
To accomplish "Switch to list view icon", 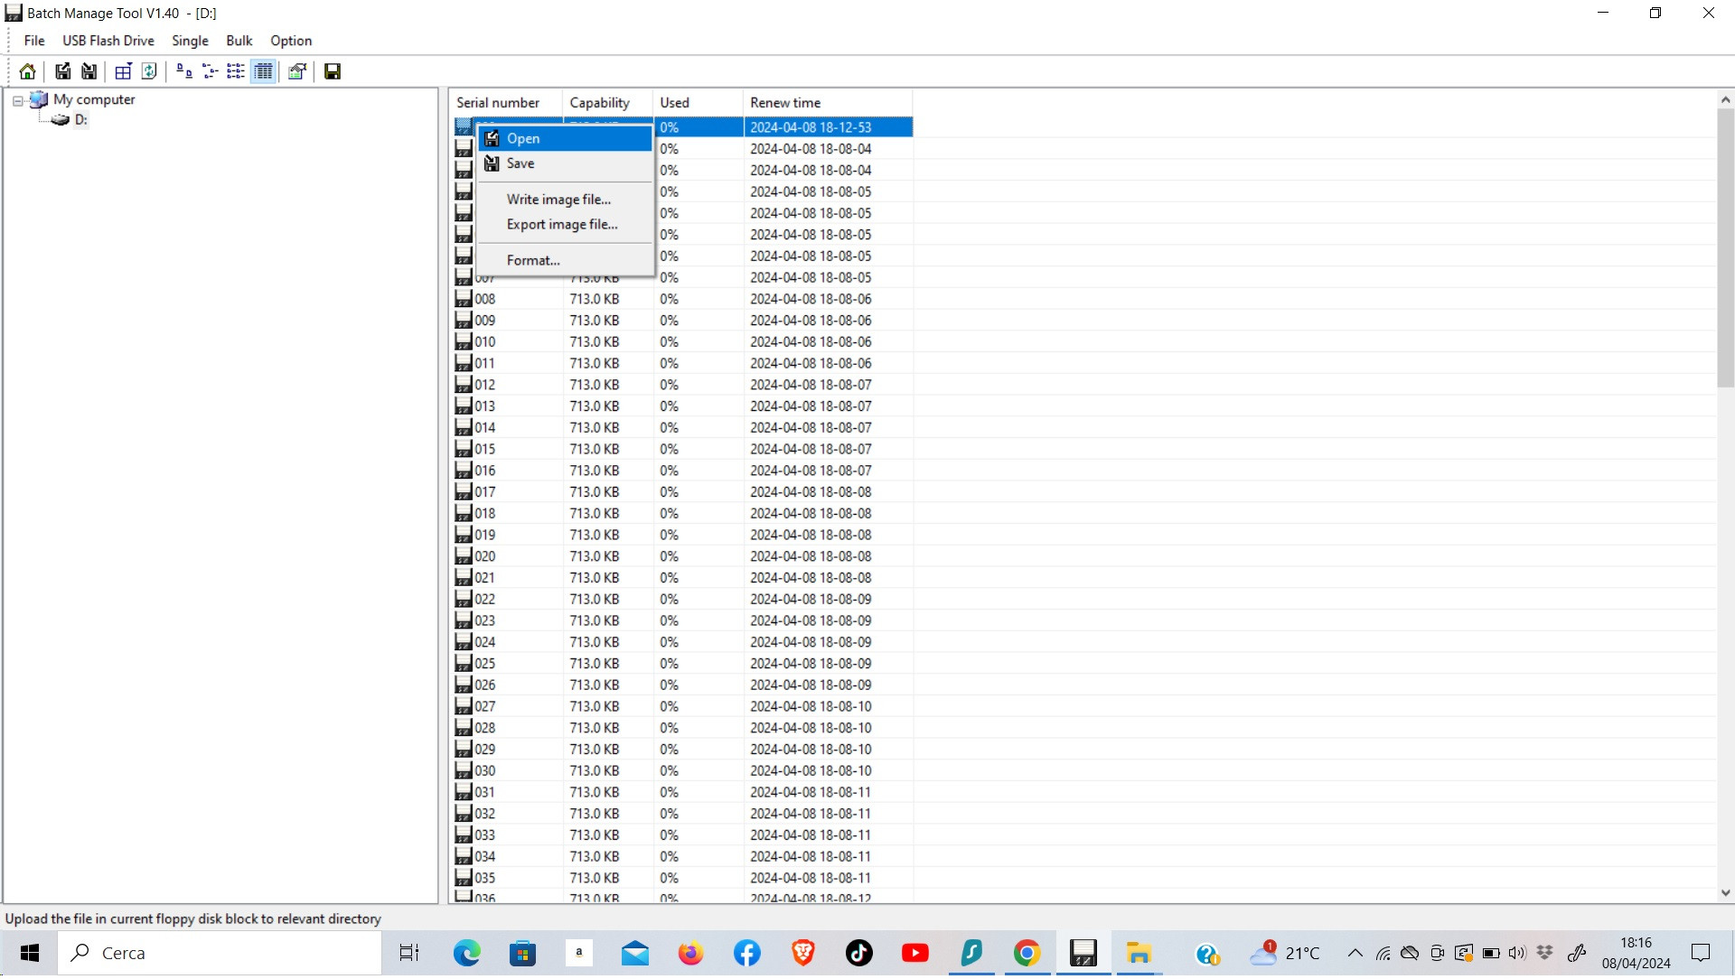I will tap(236, 71).
